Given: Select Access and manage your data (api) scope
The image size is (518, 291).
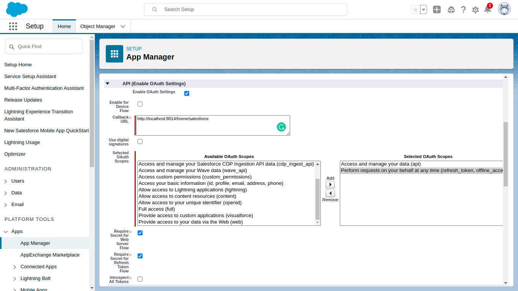Looking at the screenshot, I should (422, 164).
